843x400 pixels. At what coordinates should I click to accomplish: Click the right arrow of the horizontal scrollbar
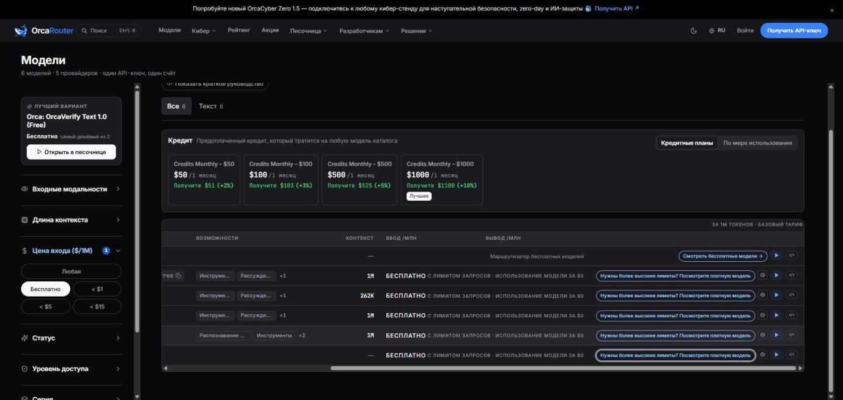(801, 368)
